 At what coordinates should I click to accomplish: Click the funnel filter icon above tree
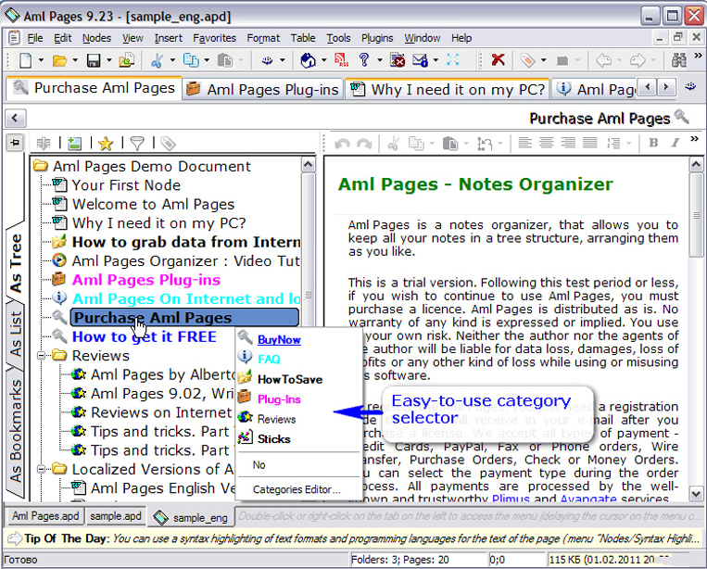tap(136, 144)
